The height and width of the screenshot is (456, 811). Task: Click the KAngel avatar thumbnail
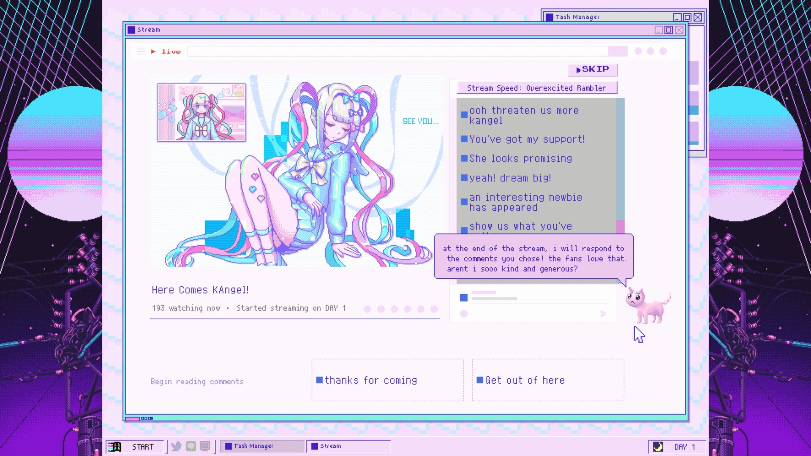(x=201, y=111)
